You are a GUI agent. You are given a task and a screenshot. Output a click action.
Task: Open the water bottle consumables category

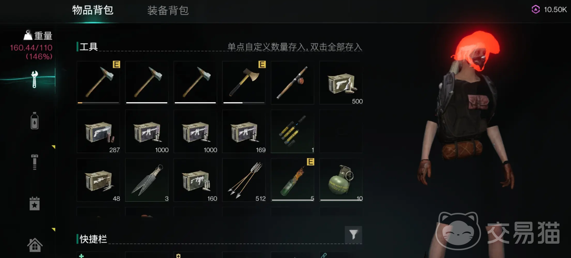click(x=34, y=121)
